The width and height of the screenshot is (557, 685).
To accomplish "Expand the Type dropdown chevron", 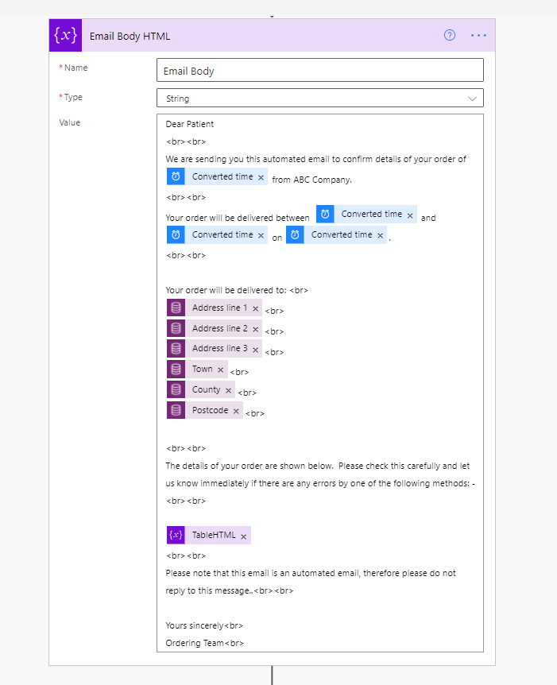I will click(x=473, y=99).
